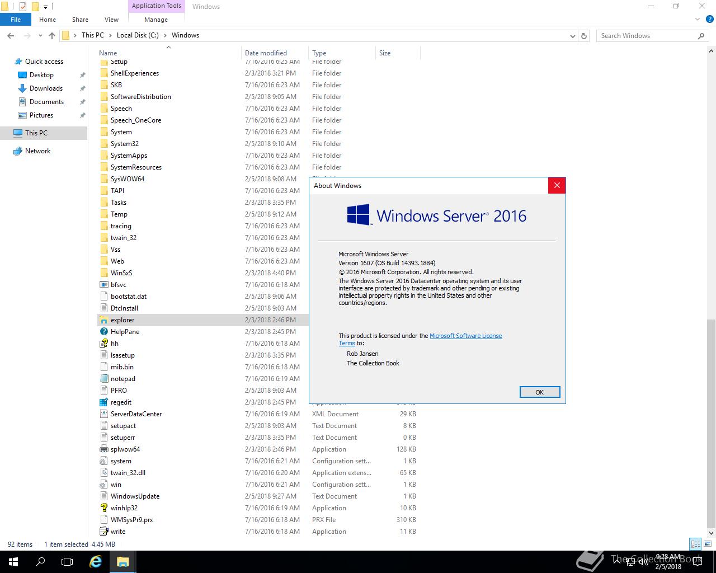Sort files by Name column header
716x573 pixels.
pyautogui.click(x=168, y=53)
